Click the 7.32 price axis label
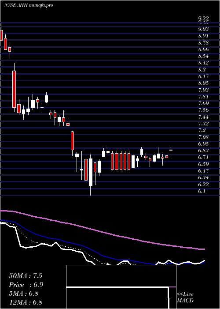 pyautogui.click(x=203, y=124)
